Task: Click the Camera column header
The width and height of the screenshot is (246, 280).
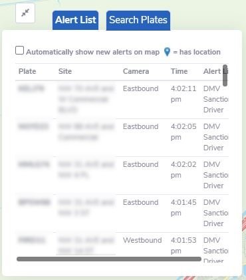Action: [136, 71]
